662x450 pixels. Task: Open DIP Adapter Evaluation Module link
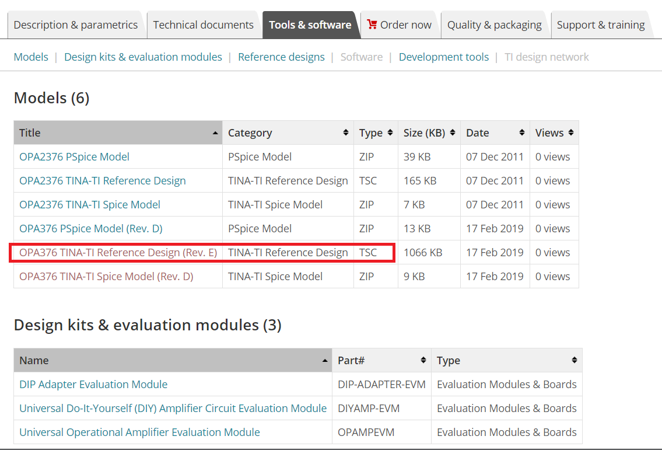coord(93,385)
